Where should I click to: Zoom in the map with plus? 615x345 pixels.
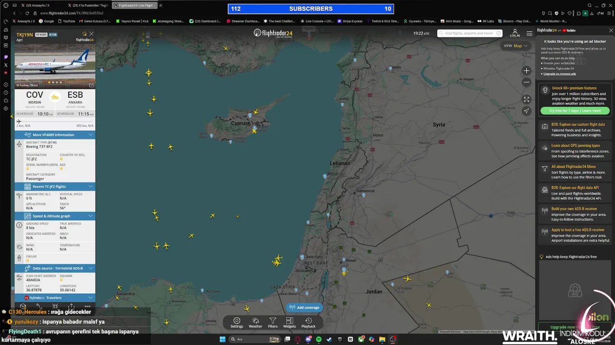527,70
